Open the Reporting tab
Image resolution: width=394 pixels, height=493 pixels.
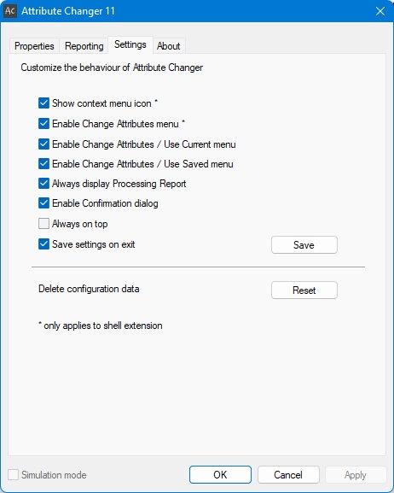click(x=84, y=46)
